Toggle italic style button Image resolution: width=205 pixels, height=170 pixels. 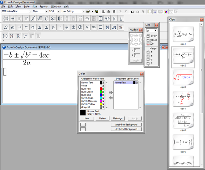pyautogui.click(x=126, y=12)
